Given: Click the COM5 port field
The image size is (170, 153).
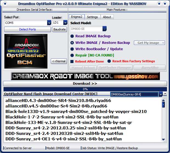Looking at the screenshot, I should tap(26, 23).
